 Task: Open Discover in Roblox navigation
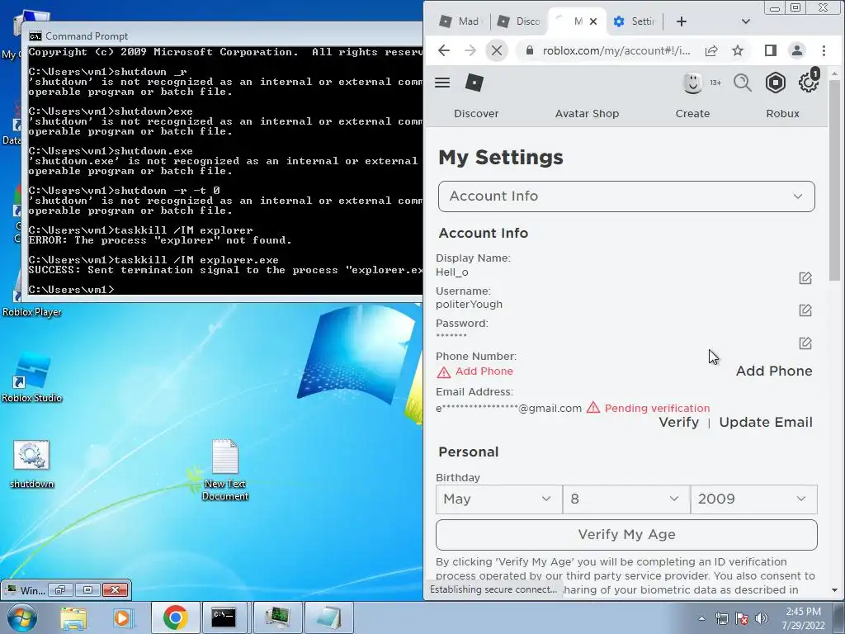tap(476, 114)
